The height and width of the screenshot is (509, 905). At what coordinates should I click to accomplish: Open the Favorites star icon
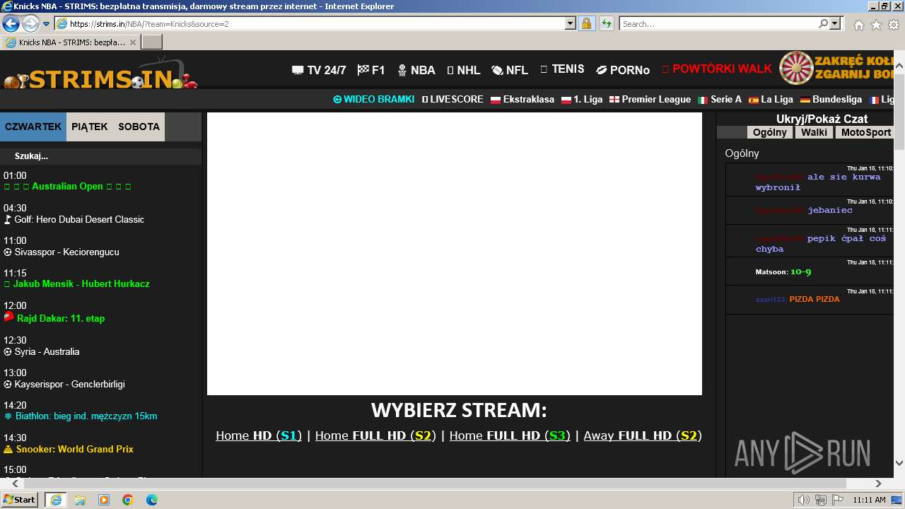point(876,25)
